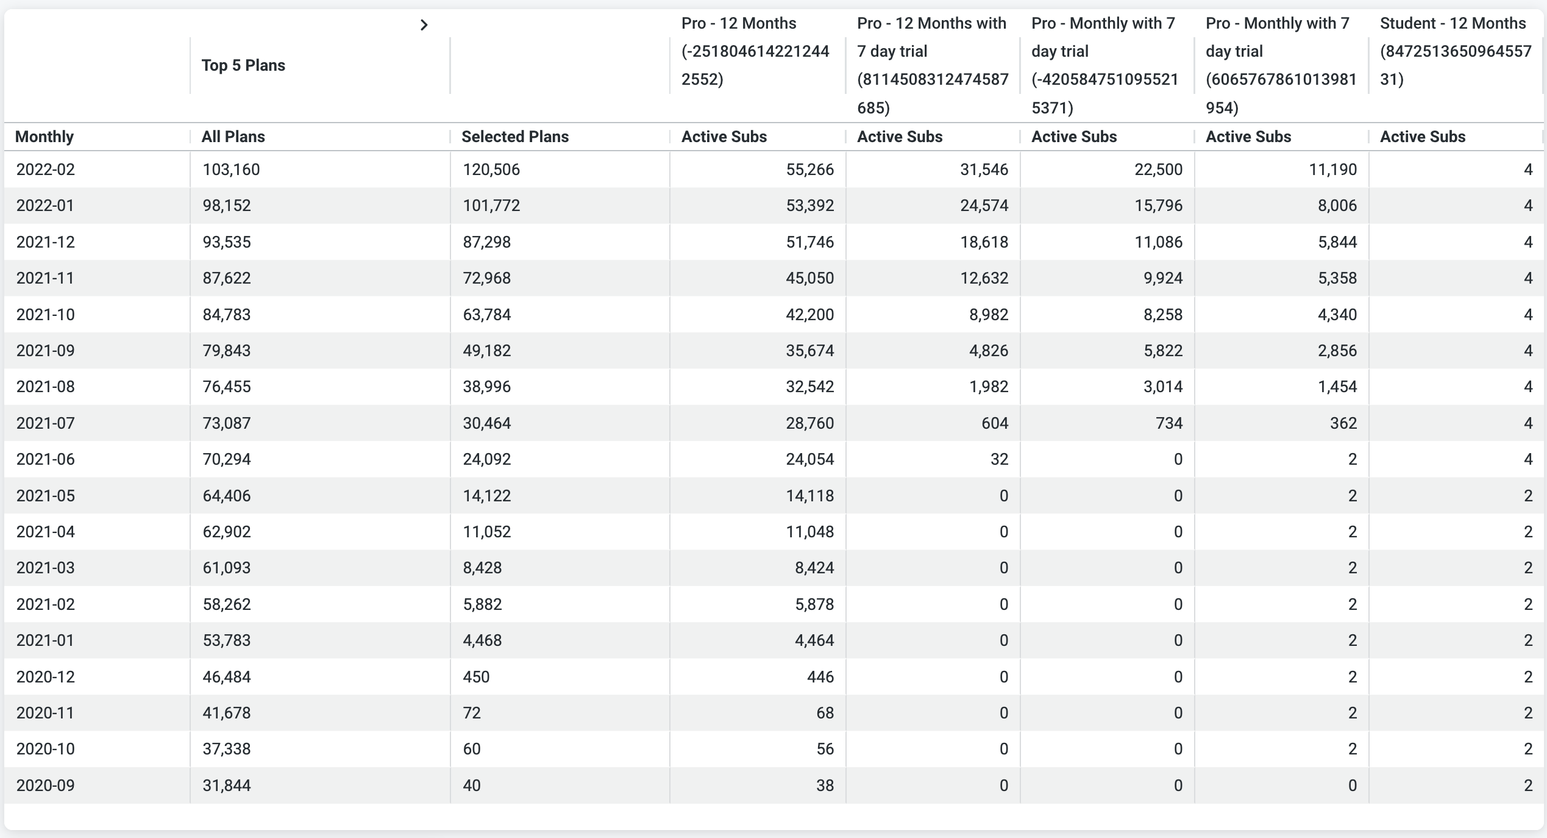This screenshot has height=838, width=1547.
Task: Select the 2021-12 month row label
Action: point(46,242)
